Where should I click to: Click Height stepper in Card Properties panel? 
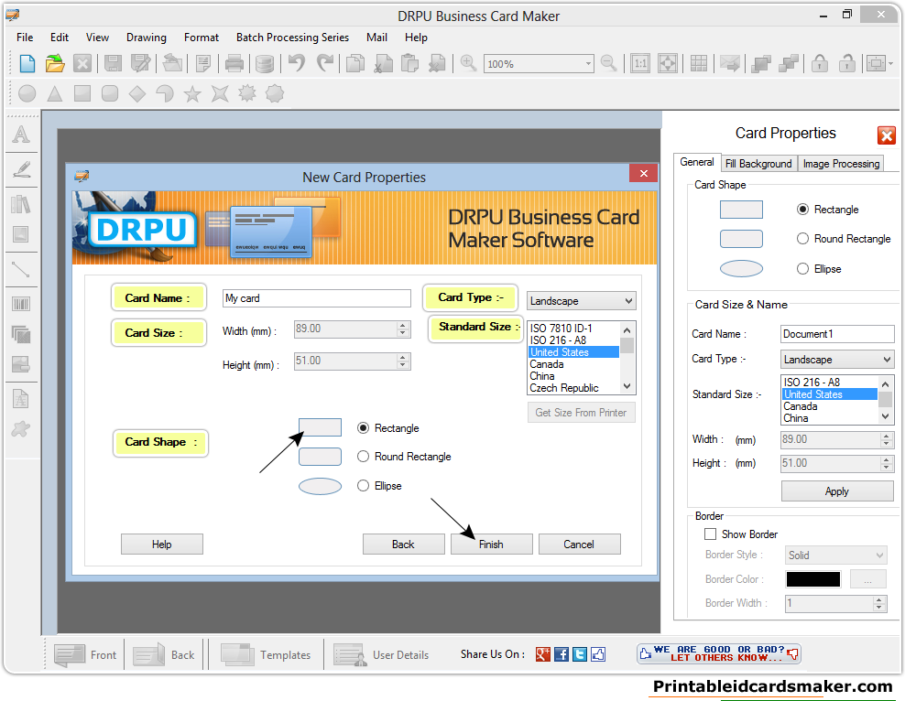[x=887, y=463]
